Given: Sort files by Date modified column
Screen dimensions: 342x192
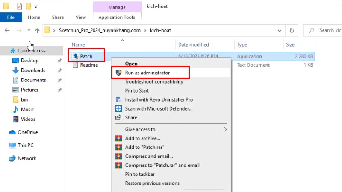Looking at the screenshot, I should (194, 44).
